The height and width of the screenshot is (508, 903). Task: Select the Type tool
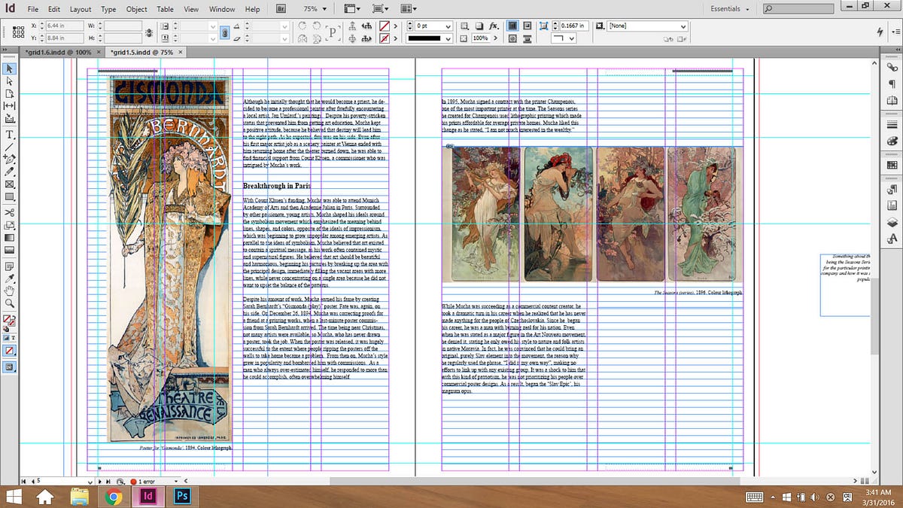click(x=10, y=134)
